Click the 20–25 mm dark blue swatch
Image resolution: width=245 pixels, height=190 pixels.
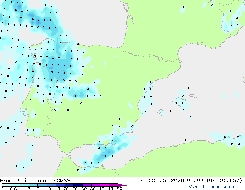69,185
